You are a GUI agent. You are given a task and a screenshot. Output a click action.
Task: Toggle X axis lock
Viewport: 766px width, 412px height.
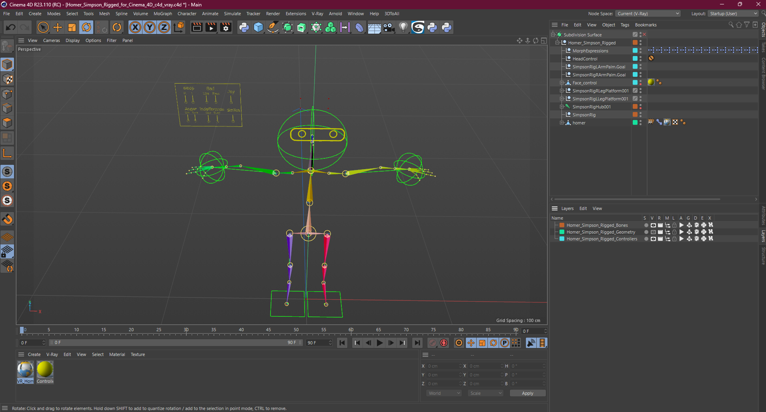point(135,27)
